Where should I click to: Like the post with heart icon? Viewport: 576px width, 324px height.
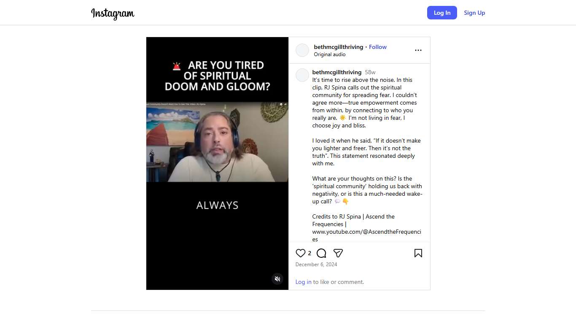tap(301, 253)
